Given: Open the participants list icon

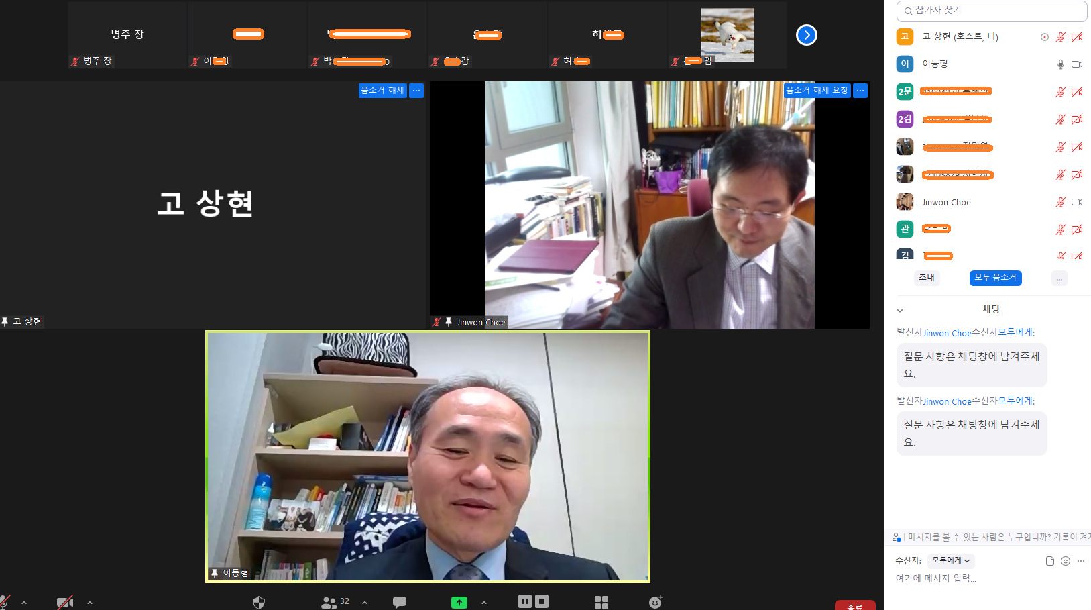Looking at the screenshot, I should pos(329,602).
